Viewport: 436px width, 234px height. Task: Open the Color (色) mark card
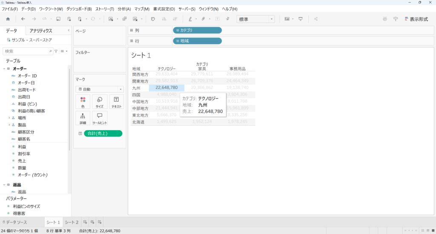[83, 102]
